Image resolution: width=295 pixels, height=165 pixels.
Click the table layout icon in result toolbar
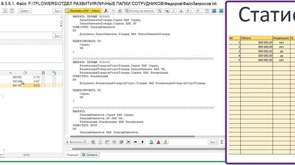pyautogui.click(x=107, y=142)
